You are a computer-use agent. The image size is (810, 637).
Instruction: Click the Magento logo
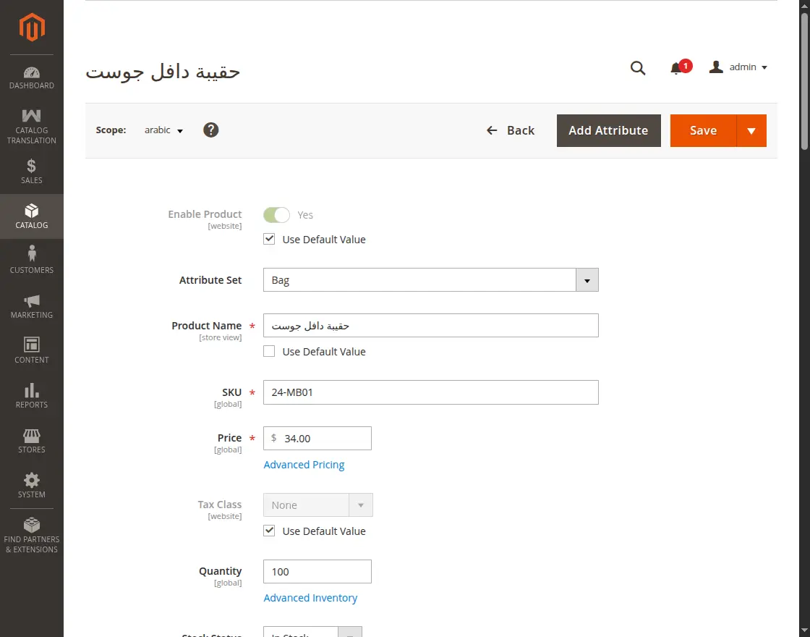32,28
